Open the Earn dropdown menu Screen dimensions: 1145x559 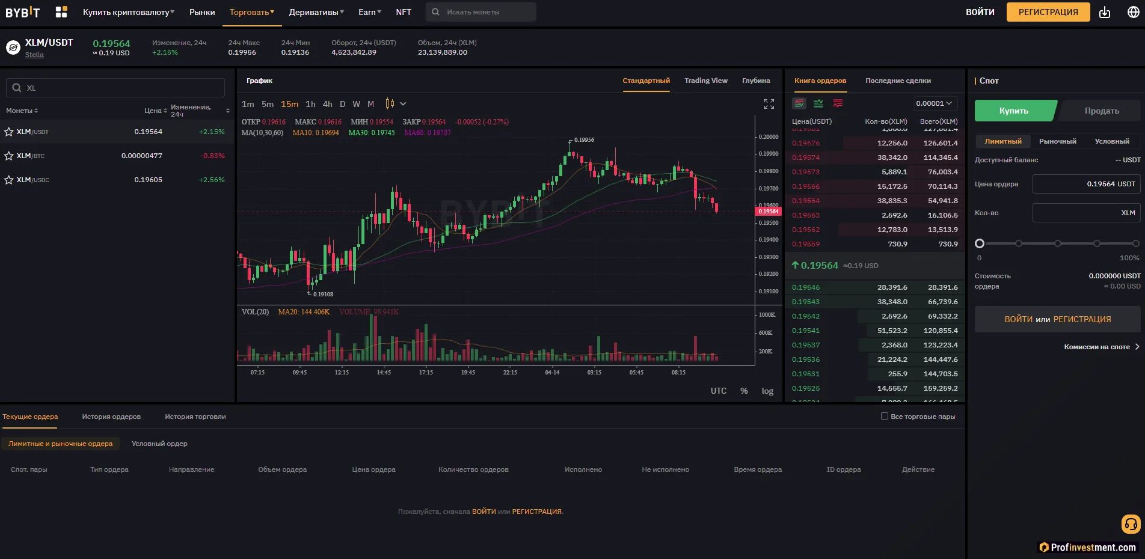tap(370, 12)
